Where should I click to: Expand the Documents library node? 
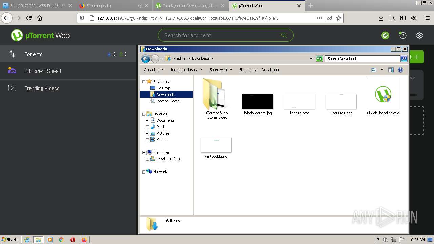pyautogui.click(x=147, y=120)
